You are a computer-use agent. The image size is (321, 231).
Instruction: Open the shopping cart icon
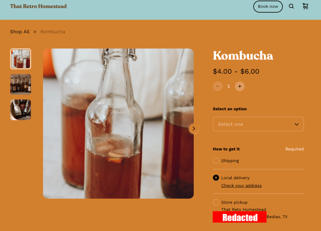click(x=305, y=6)
